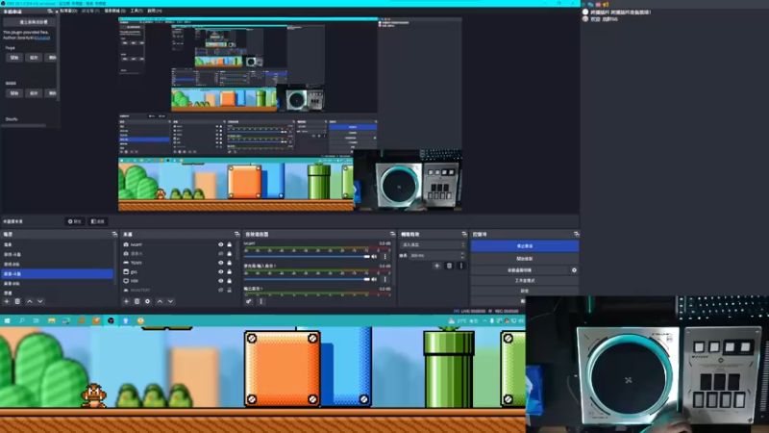Toggle visibility eye for the gss source

221,271
